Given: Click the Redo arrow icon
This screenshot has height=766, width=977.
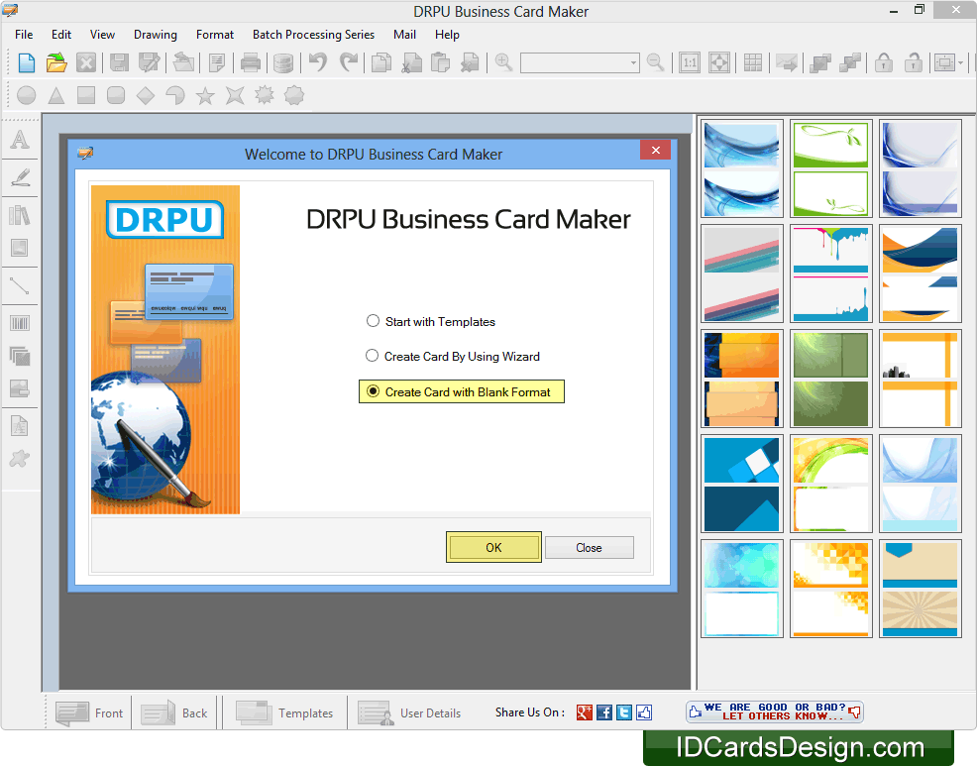Looking at the screenshot, I should pyautogui.click(x=349, y=63).
